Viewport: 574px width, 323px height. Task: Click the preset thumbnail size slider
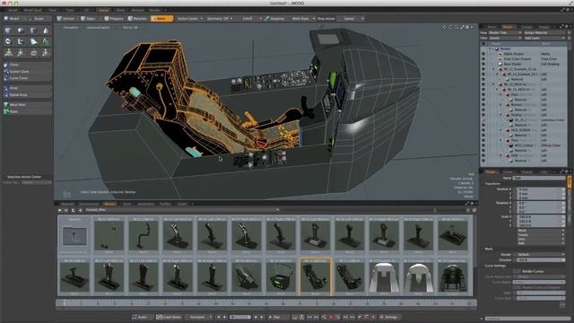435,210
